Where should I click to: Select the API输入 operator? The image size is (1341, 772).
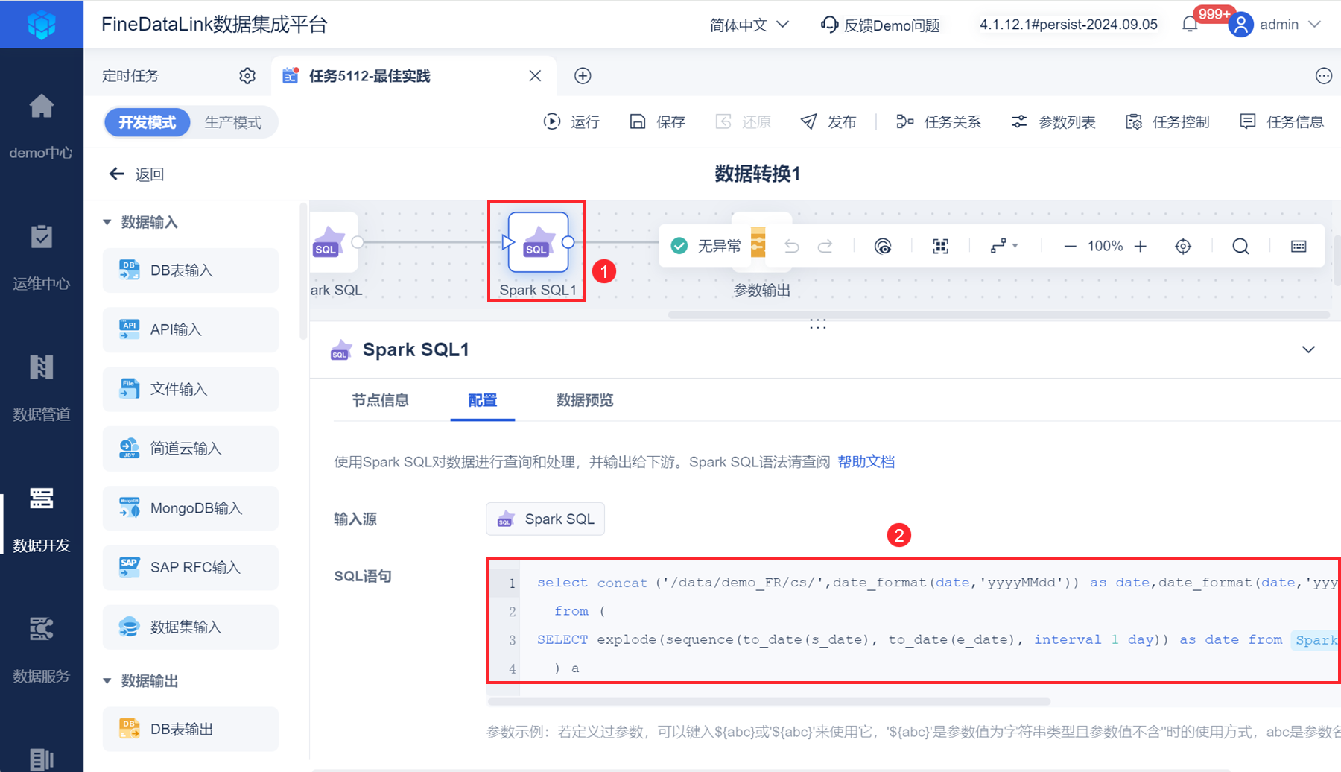[x=191, y=329]
